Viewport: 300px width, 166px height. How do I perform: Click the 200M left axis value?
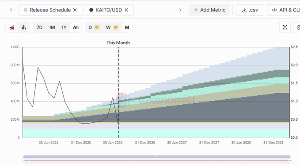(x=15, y=119)
